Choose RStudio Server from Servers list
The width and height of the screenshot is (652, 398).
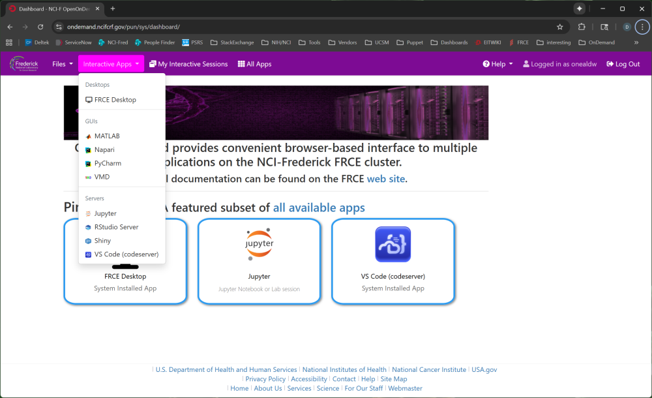click(116, 227)
